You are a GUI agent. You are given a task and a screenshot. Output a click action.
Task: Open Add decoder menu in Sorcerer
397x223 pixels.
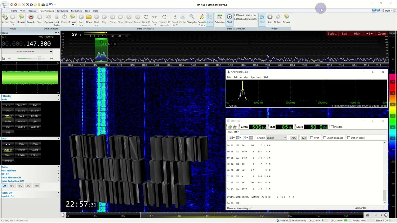click(x=241, y=77)
